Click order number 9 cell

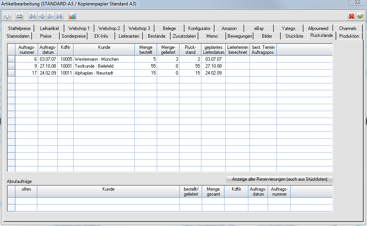[x=27, y=66]
